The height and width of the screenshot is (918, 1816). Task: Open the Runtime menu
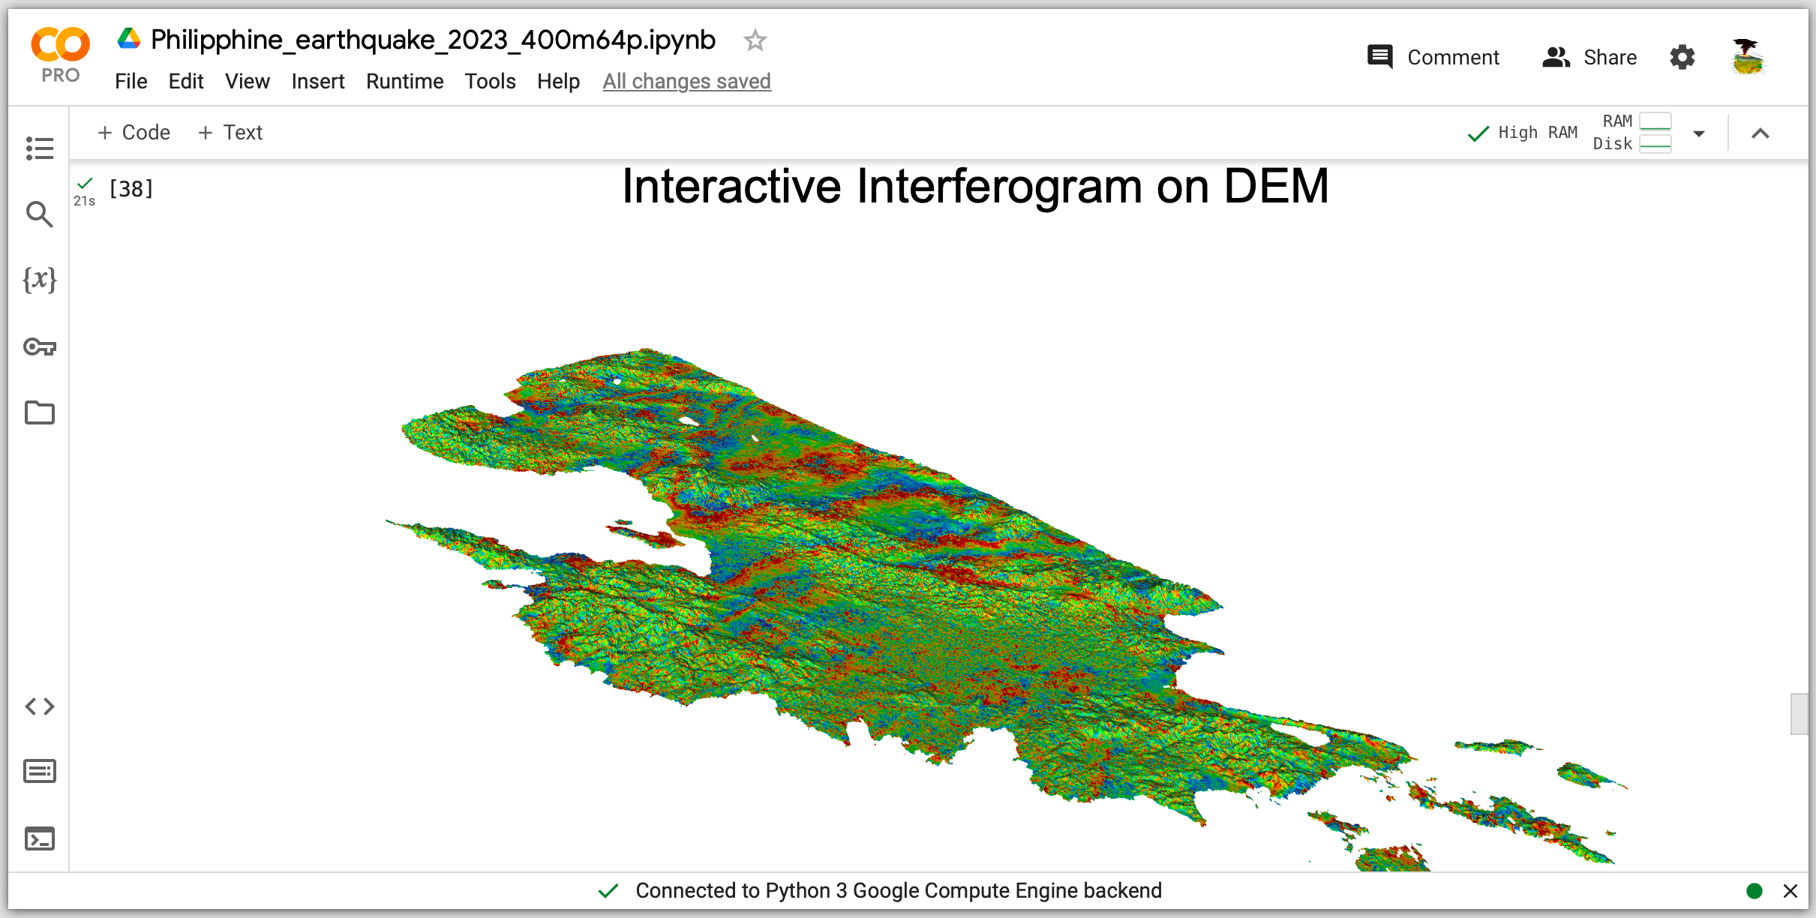point(404,81)
